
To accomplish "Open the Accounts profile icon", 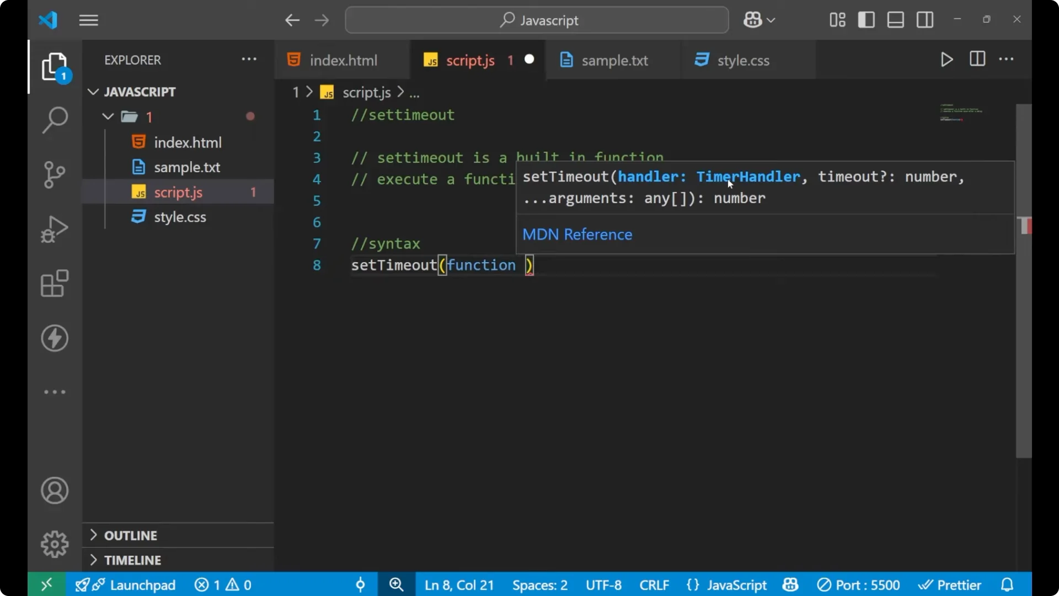I will coord(54,491).
